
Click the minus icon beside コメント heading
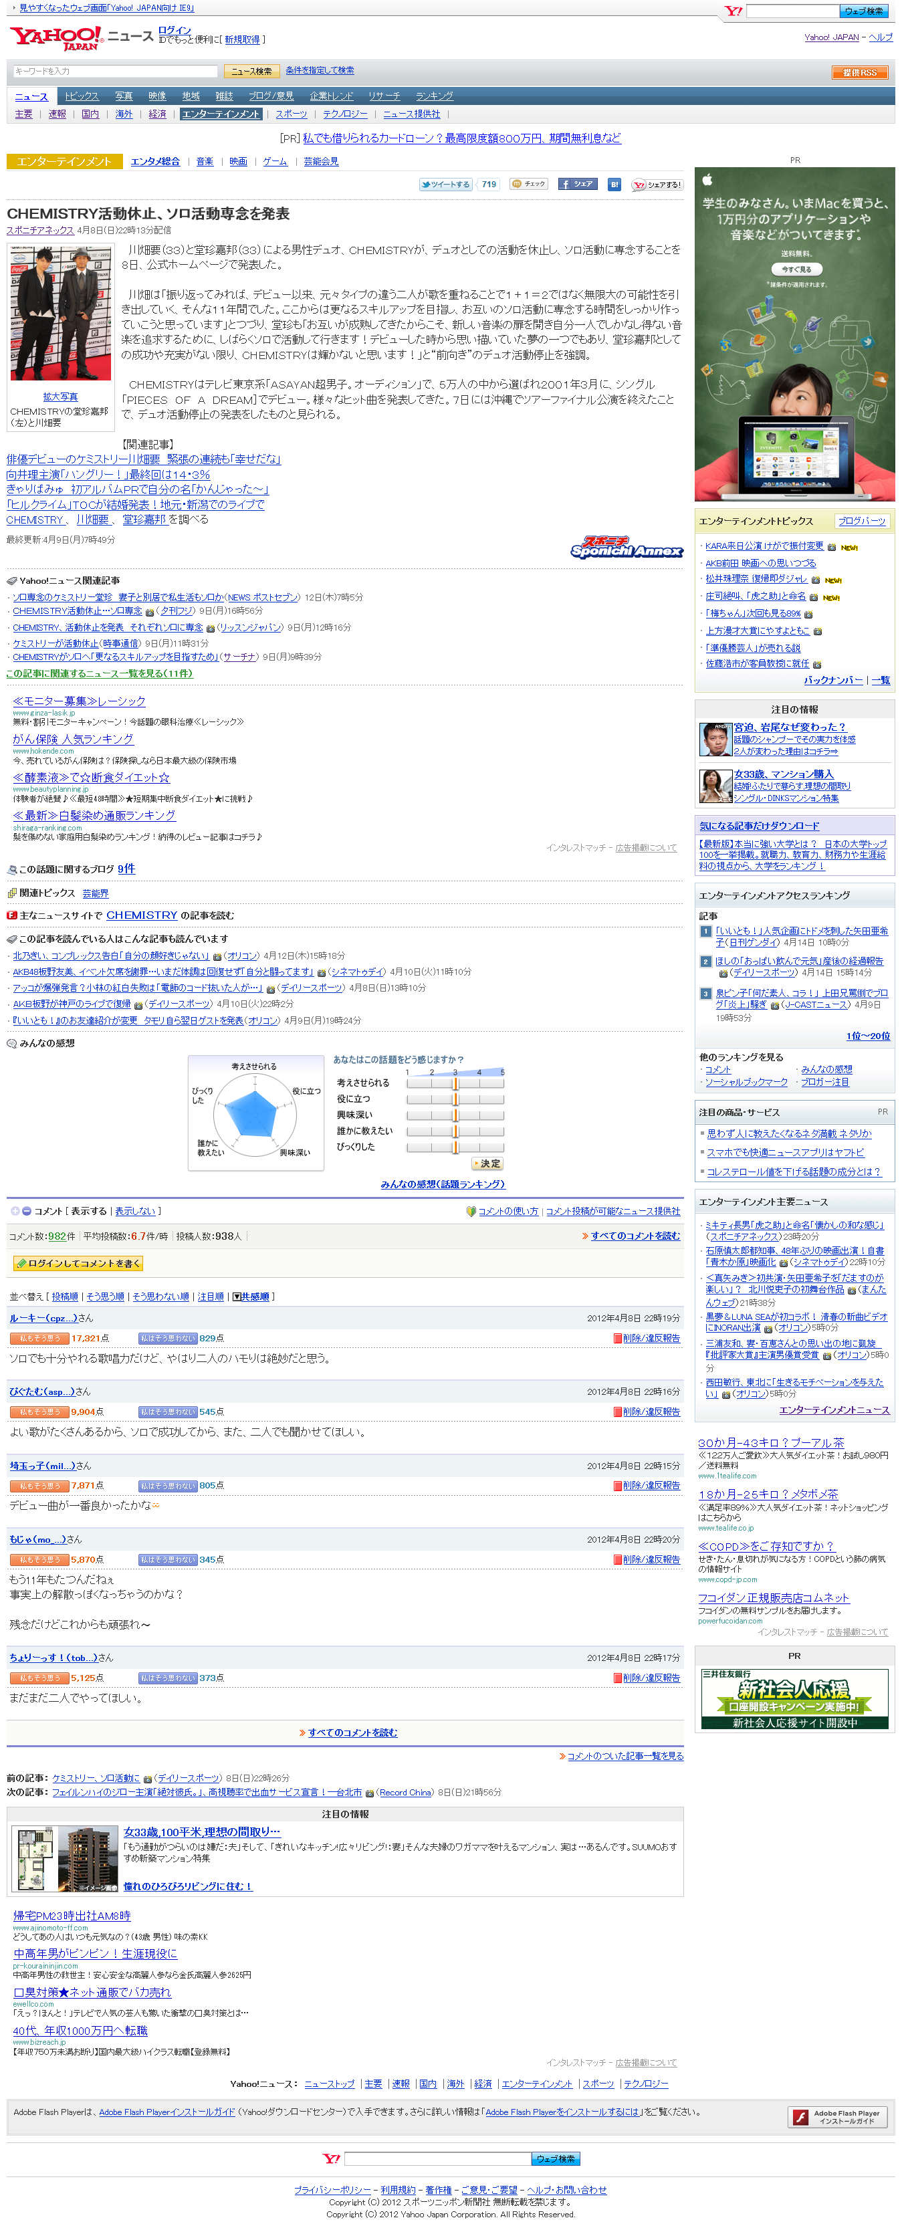tap(27, 1212)
